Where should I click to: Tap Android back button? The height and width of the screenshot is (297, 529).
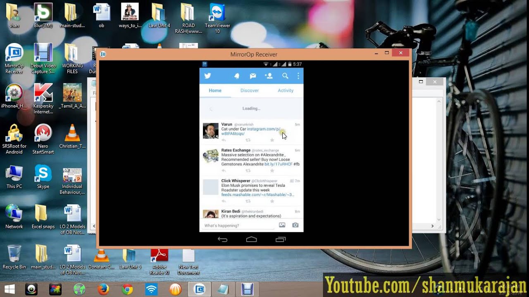[x=222, y=239]
